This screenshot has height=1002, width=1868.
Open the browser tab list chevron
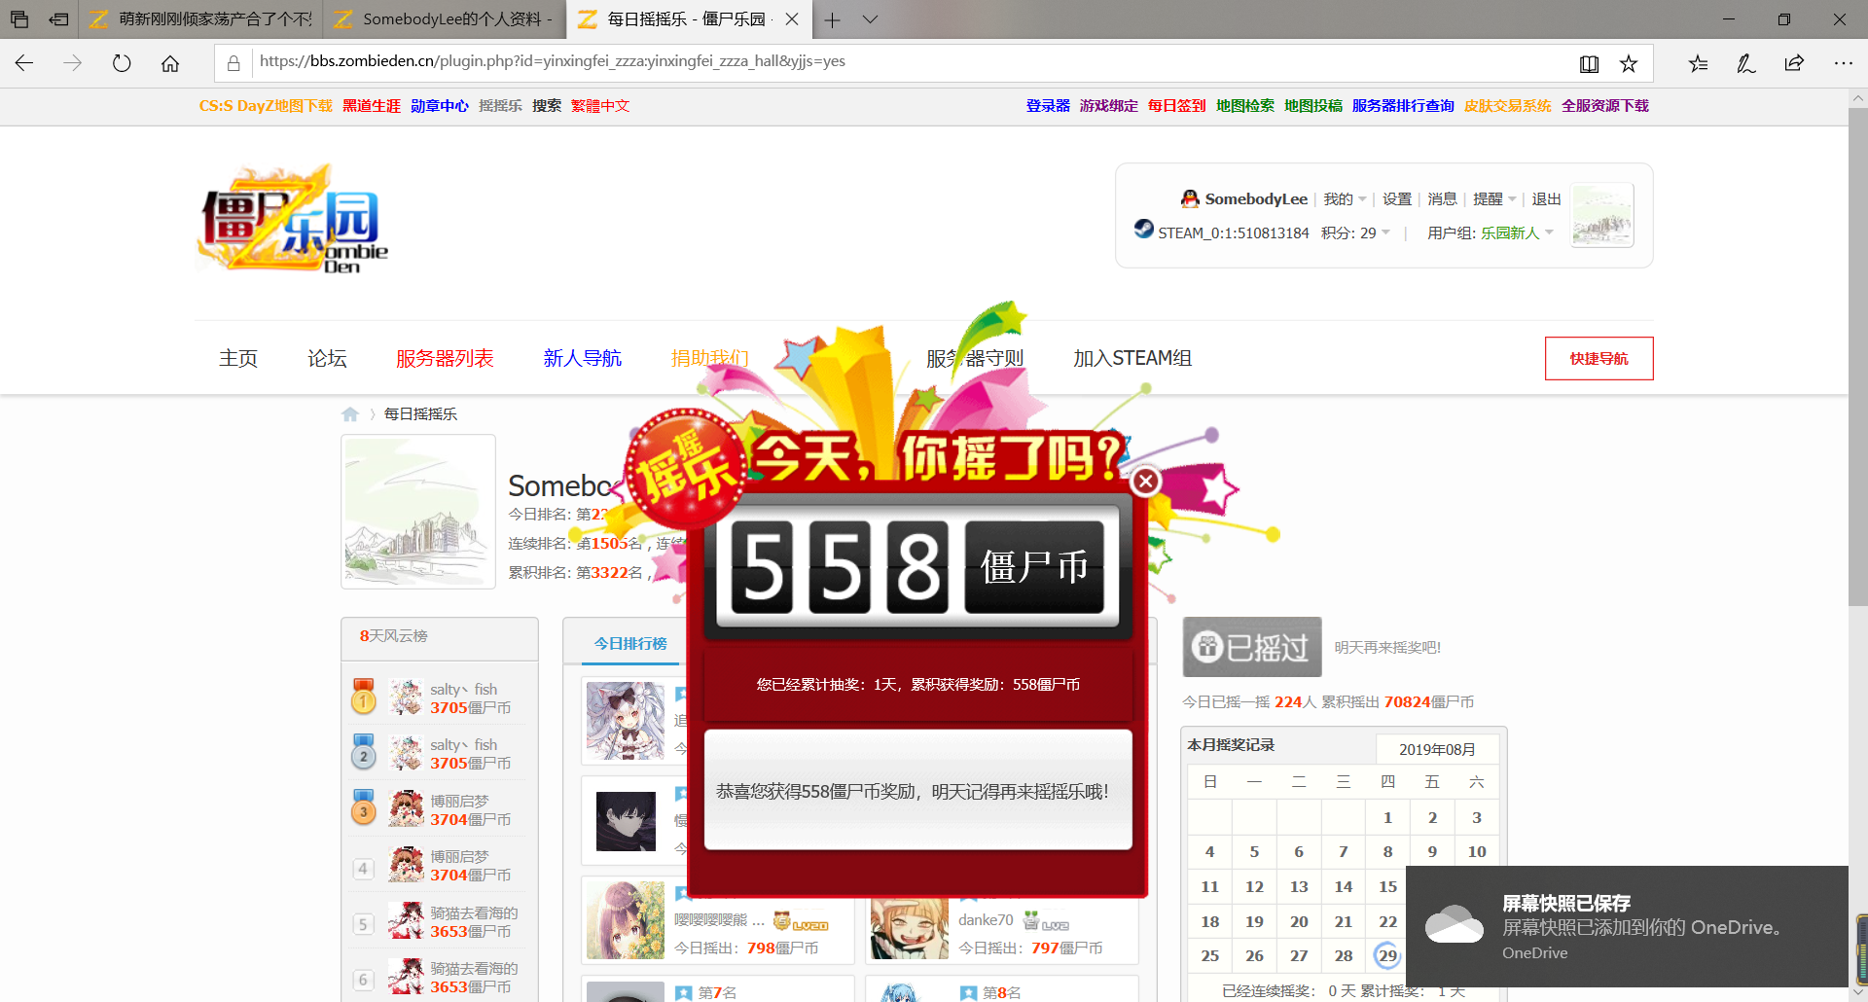(870, 19)
